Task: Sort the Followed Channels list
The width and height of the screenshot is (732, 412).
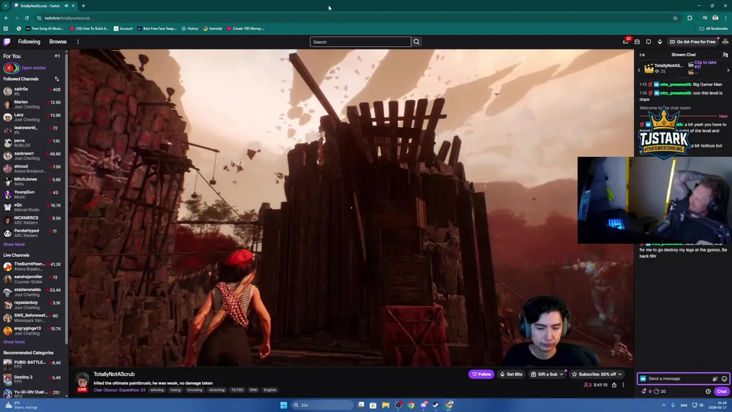Action: (x=57, y=79)
